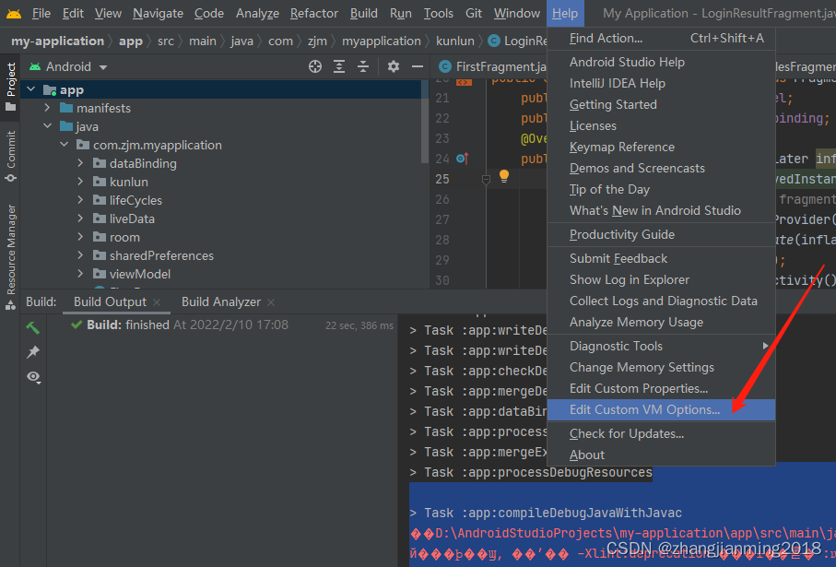Pin the Build Output tab
This screenshot has width=836, height=567.
tap(33, 352)
